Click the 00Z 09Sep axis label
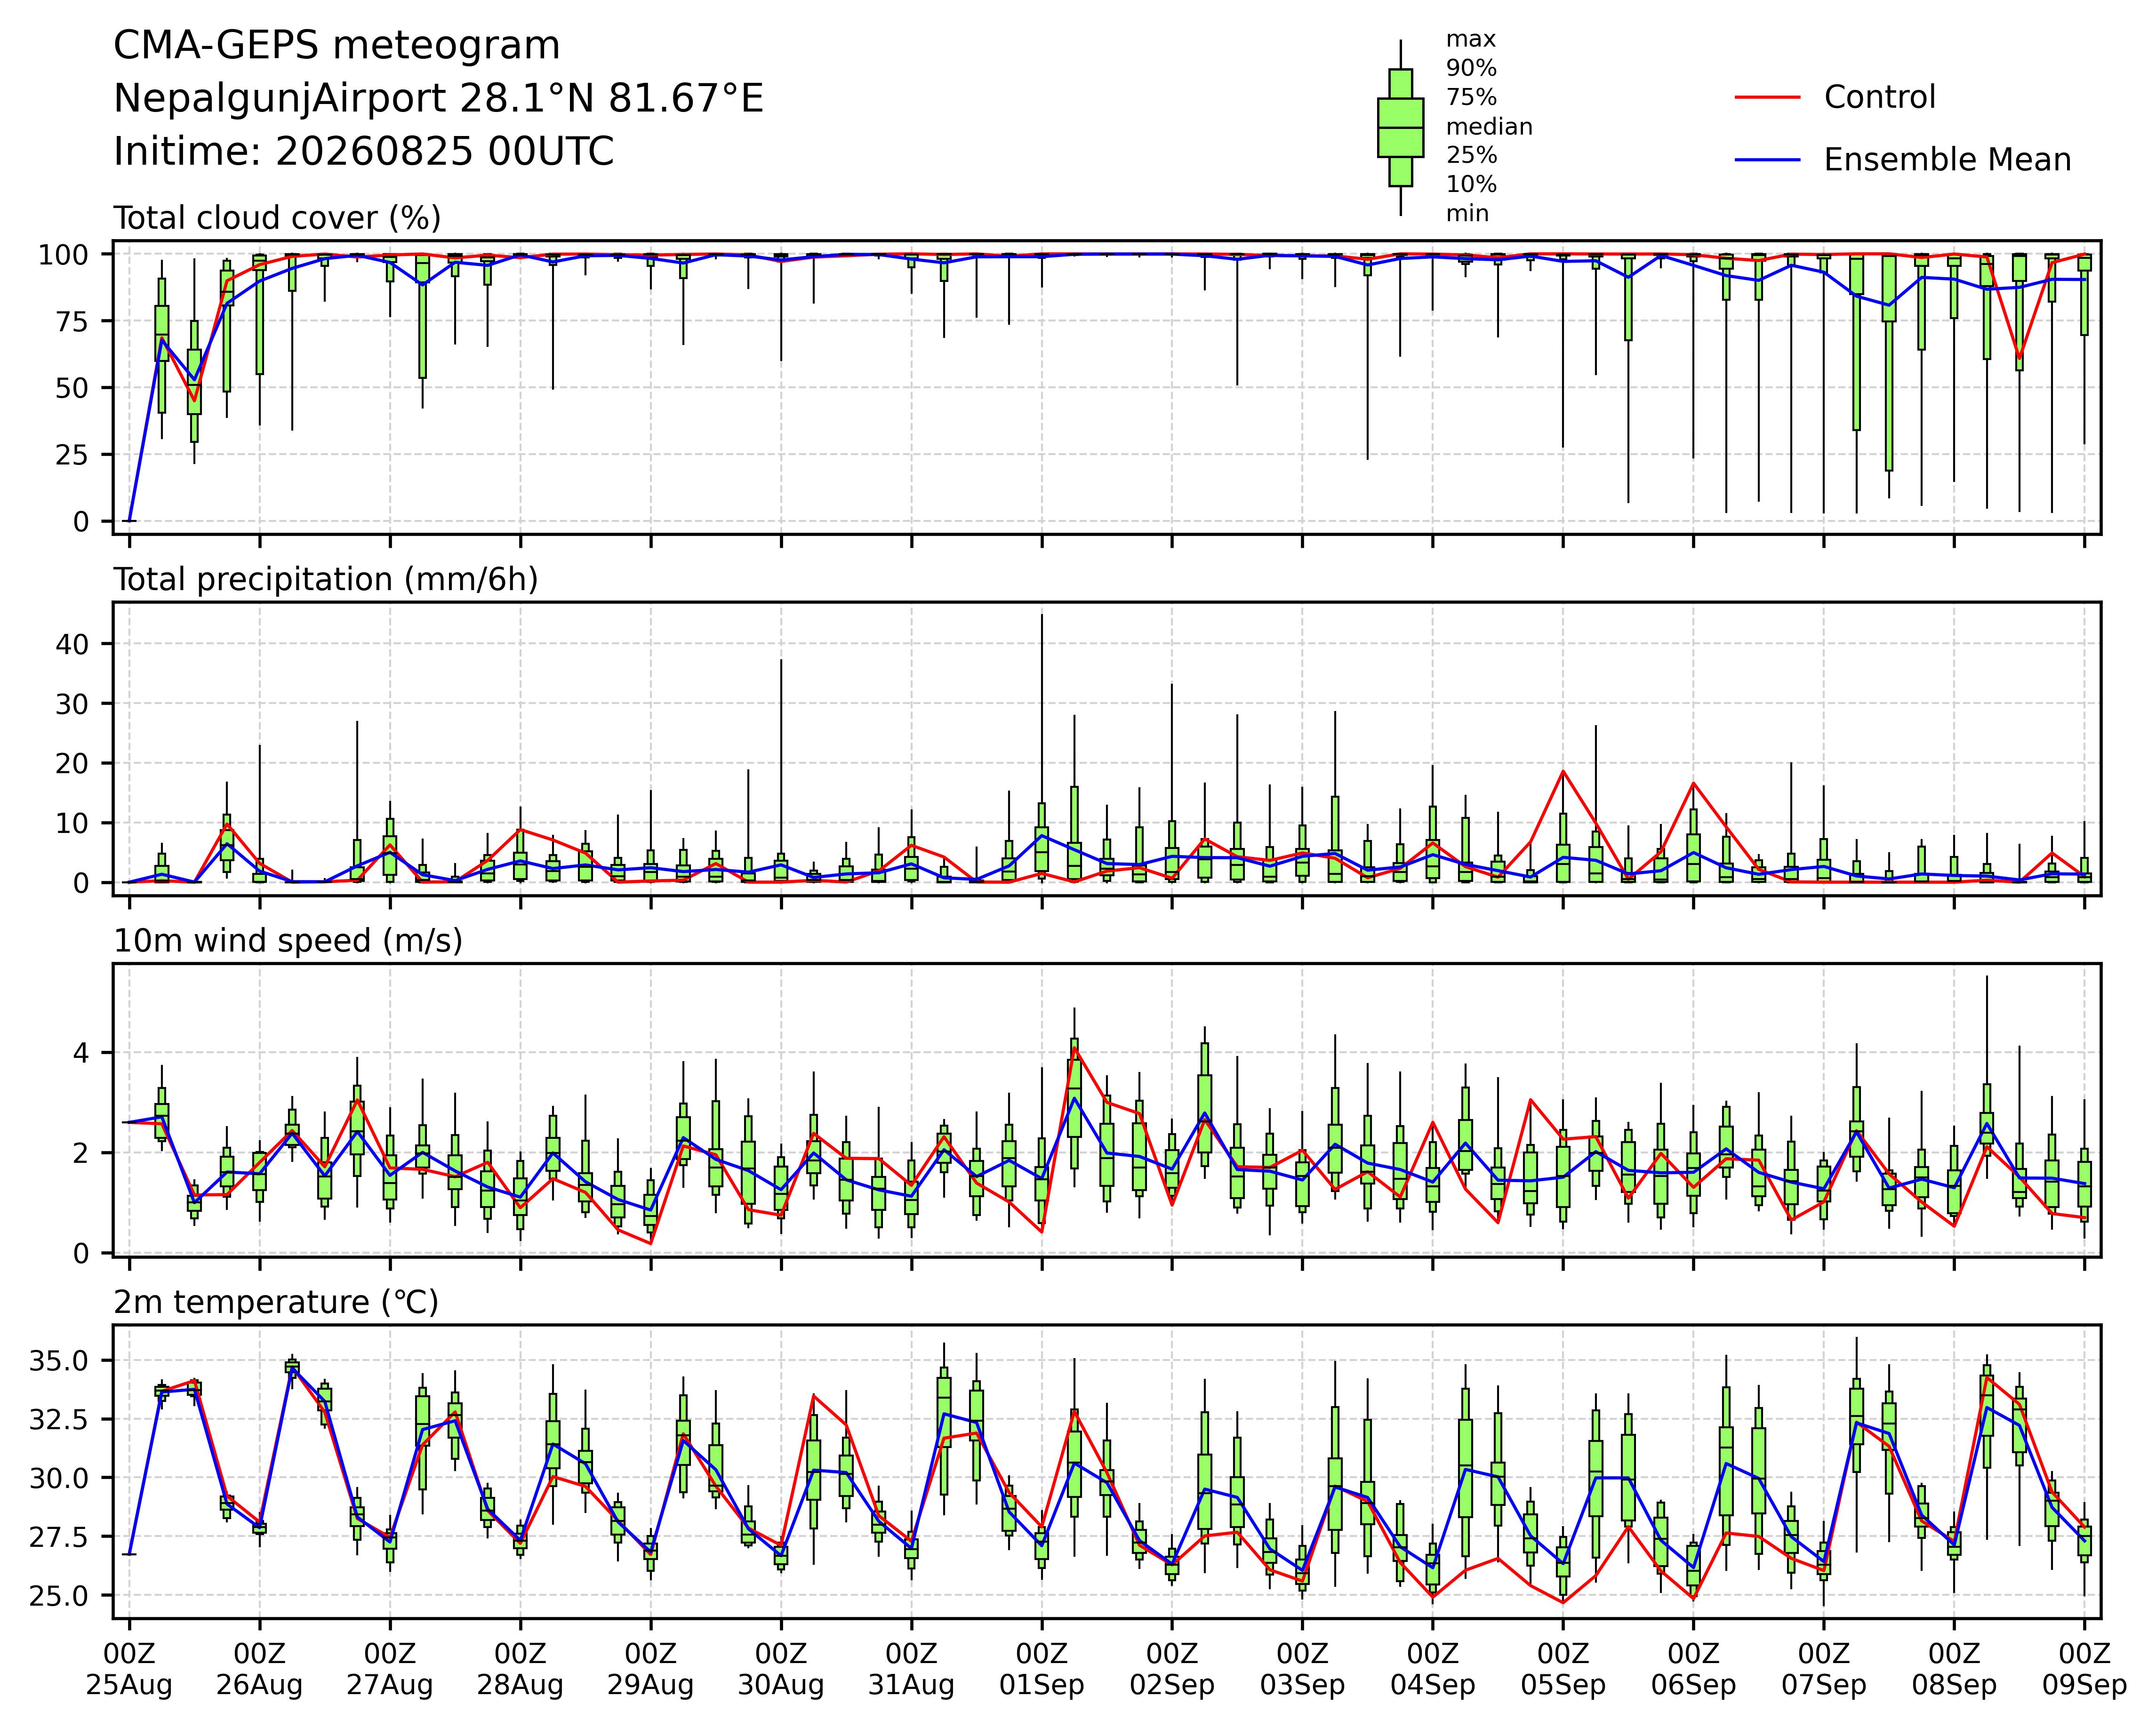 pyautogui.click(x=2084, y=1669)
